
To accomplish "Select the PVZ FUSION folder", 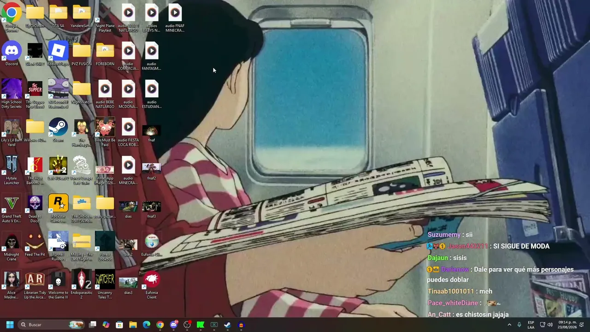I will [x=82, y=54].
